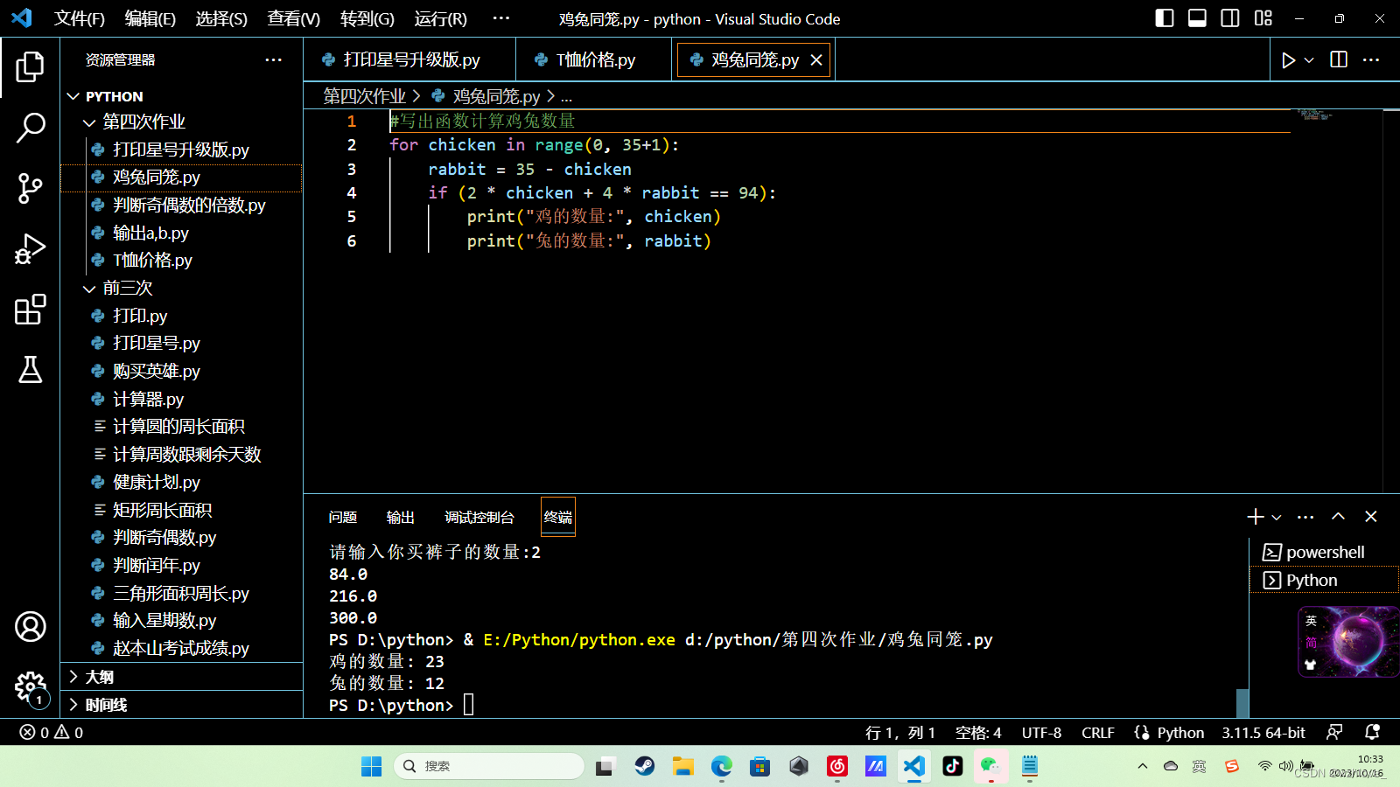The image size is (1400, 787).
Task: Open the terminal launch profile dropdown
Action: click(1277, 518)
